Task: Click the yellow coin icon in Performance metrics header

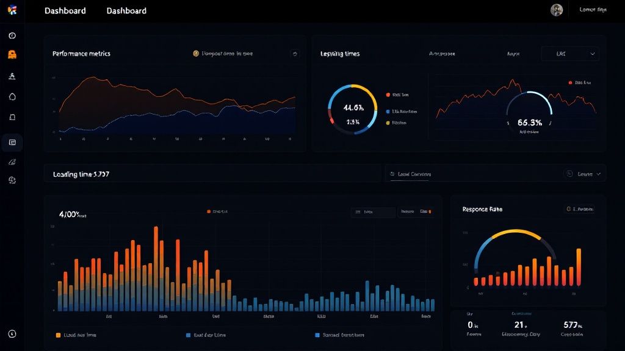Action: point(196,54)
